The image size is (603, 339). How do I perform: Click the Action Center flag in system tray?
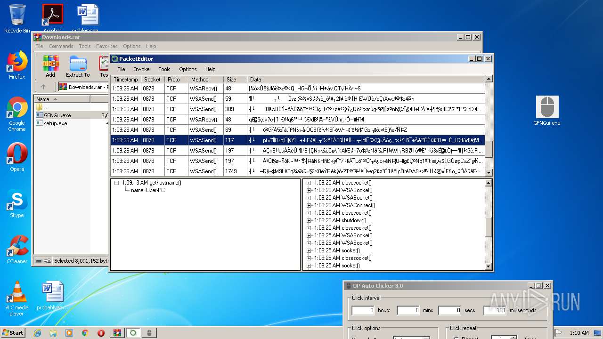(559, 333)
